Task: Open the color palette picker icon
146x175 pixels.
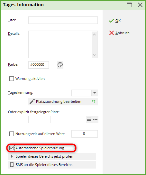Action: [60, 65]
